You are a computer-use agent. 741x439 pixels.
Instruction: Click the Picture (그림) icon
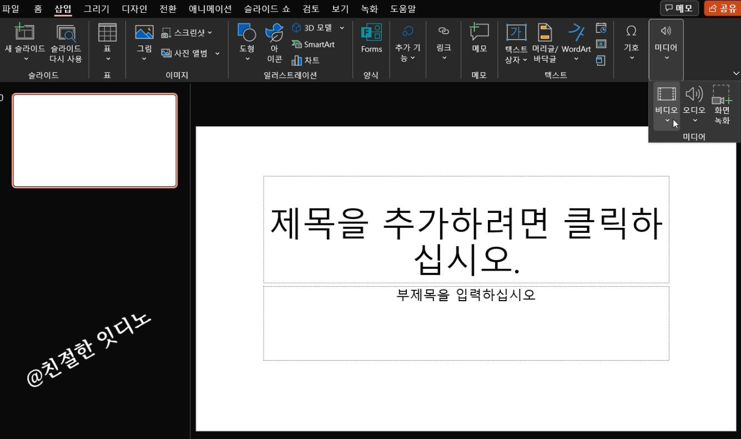(x=144, y=32)
